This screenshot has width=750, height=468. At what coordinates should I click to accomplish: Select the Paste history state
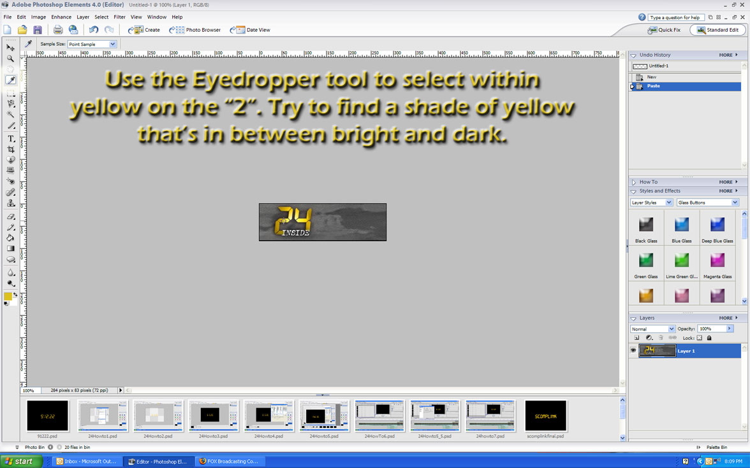(686, 87)
